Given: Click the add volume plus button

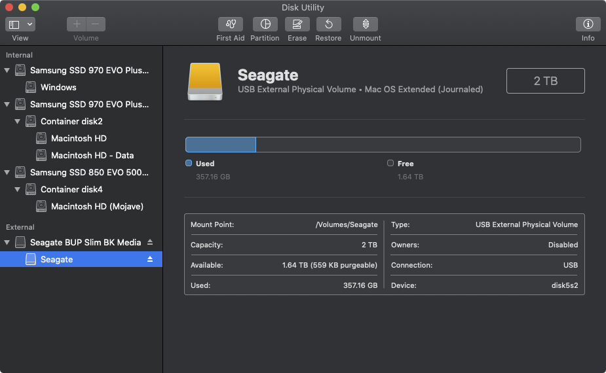Looking at the screenshot, I should pyautogui.click(x=77, y=24).
